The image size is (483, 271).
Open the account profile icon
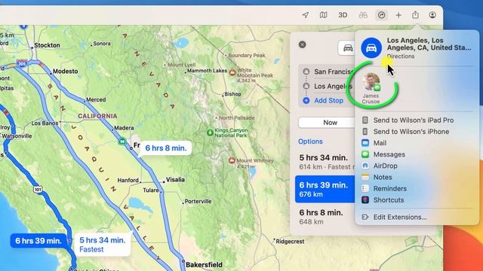click(432, 15)
